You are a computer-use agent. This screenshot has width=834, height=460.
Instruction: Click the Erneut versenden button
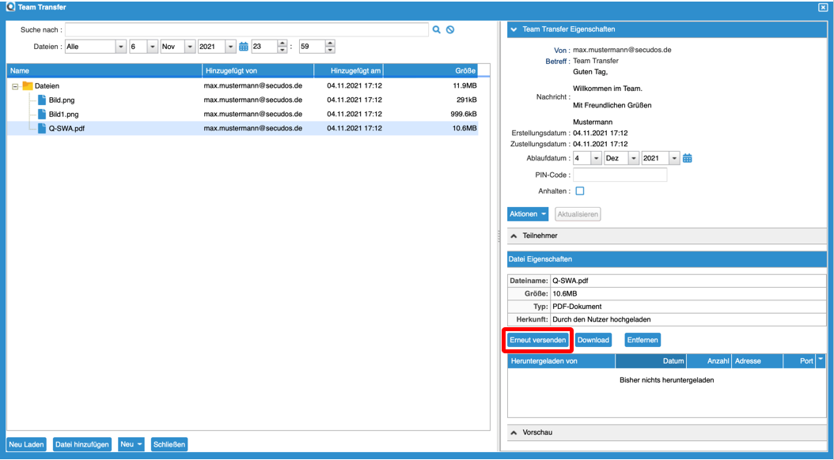[538, 340]
